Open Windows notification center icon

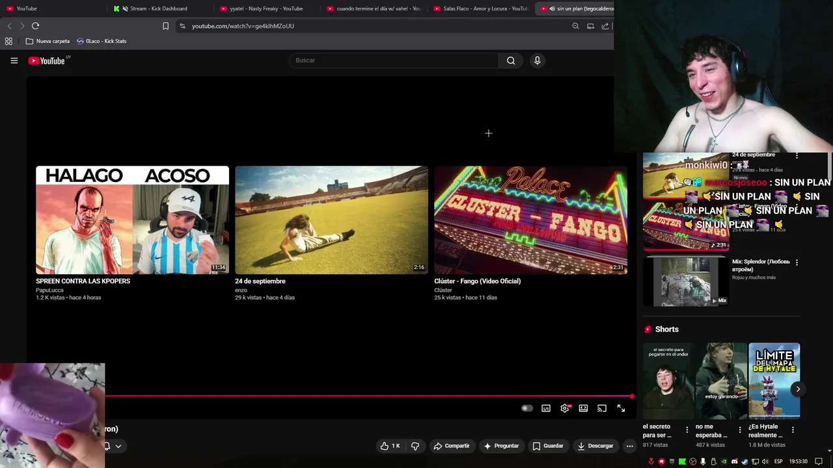819,461
